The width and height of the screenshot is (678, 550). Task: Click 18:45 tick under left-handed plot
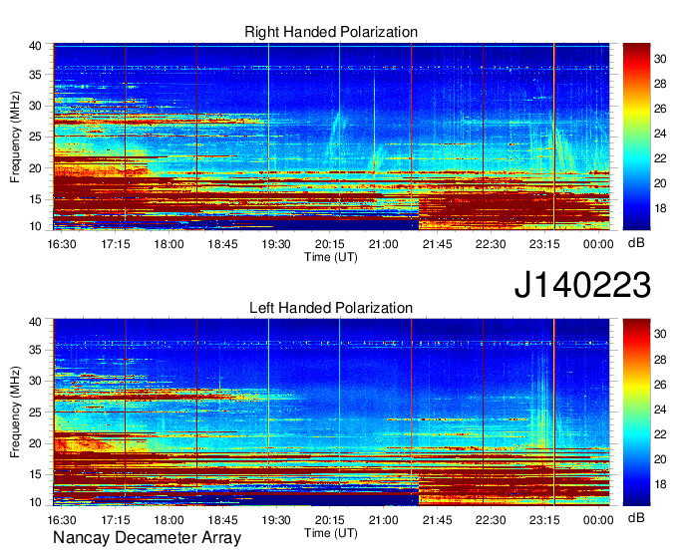pos(222,520)
